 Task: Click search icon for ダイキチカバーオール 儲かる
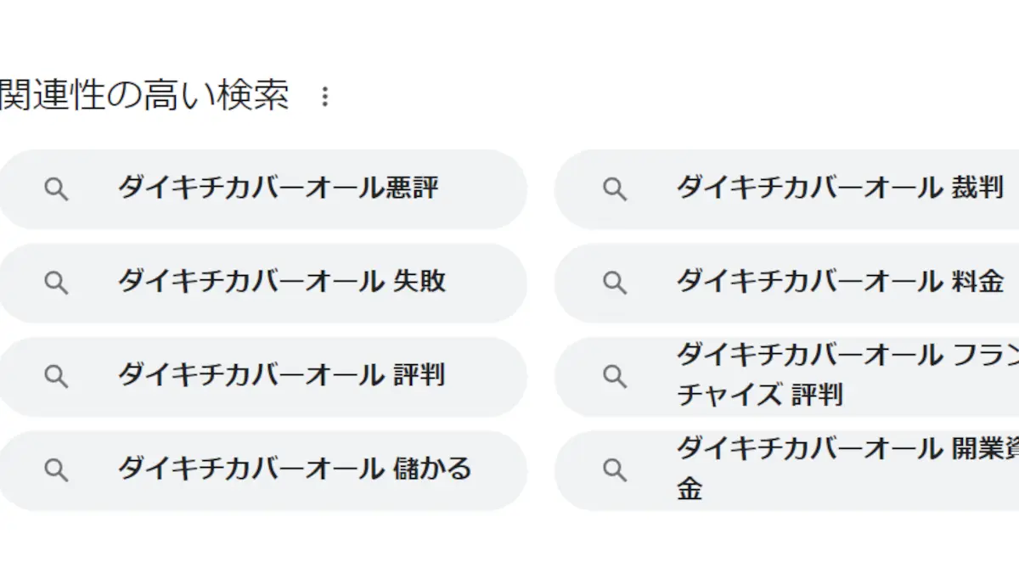tap(56, 469)
